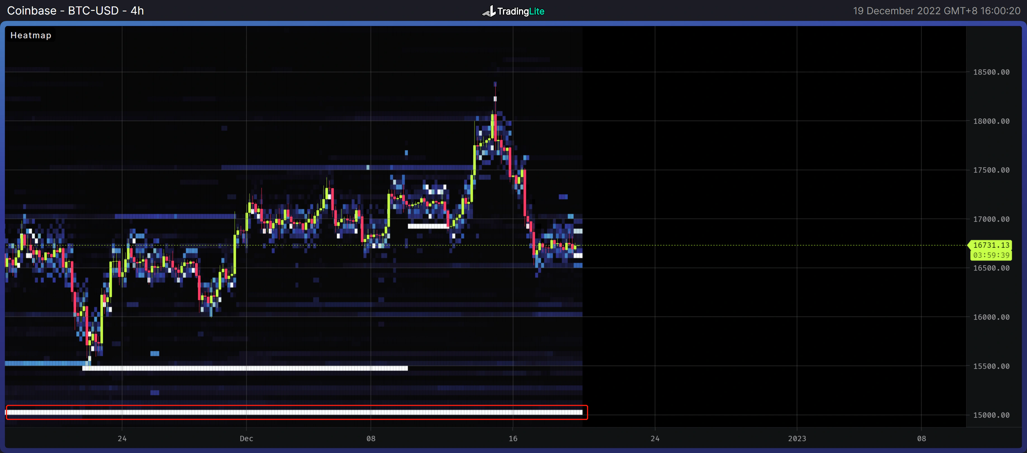Click the 18000.00 price axis label
Screen dimensions: 1027x453
[991, 121]
